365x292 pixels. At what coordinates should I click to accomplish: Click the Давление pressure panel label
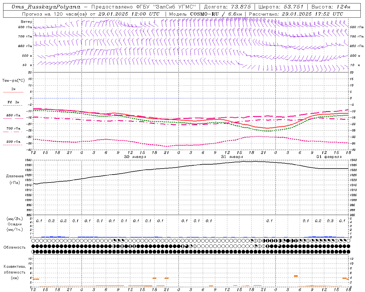pos(15,176)
